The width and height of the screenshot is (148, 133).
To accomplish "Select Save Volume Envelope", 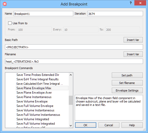I will [32, 101].
